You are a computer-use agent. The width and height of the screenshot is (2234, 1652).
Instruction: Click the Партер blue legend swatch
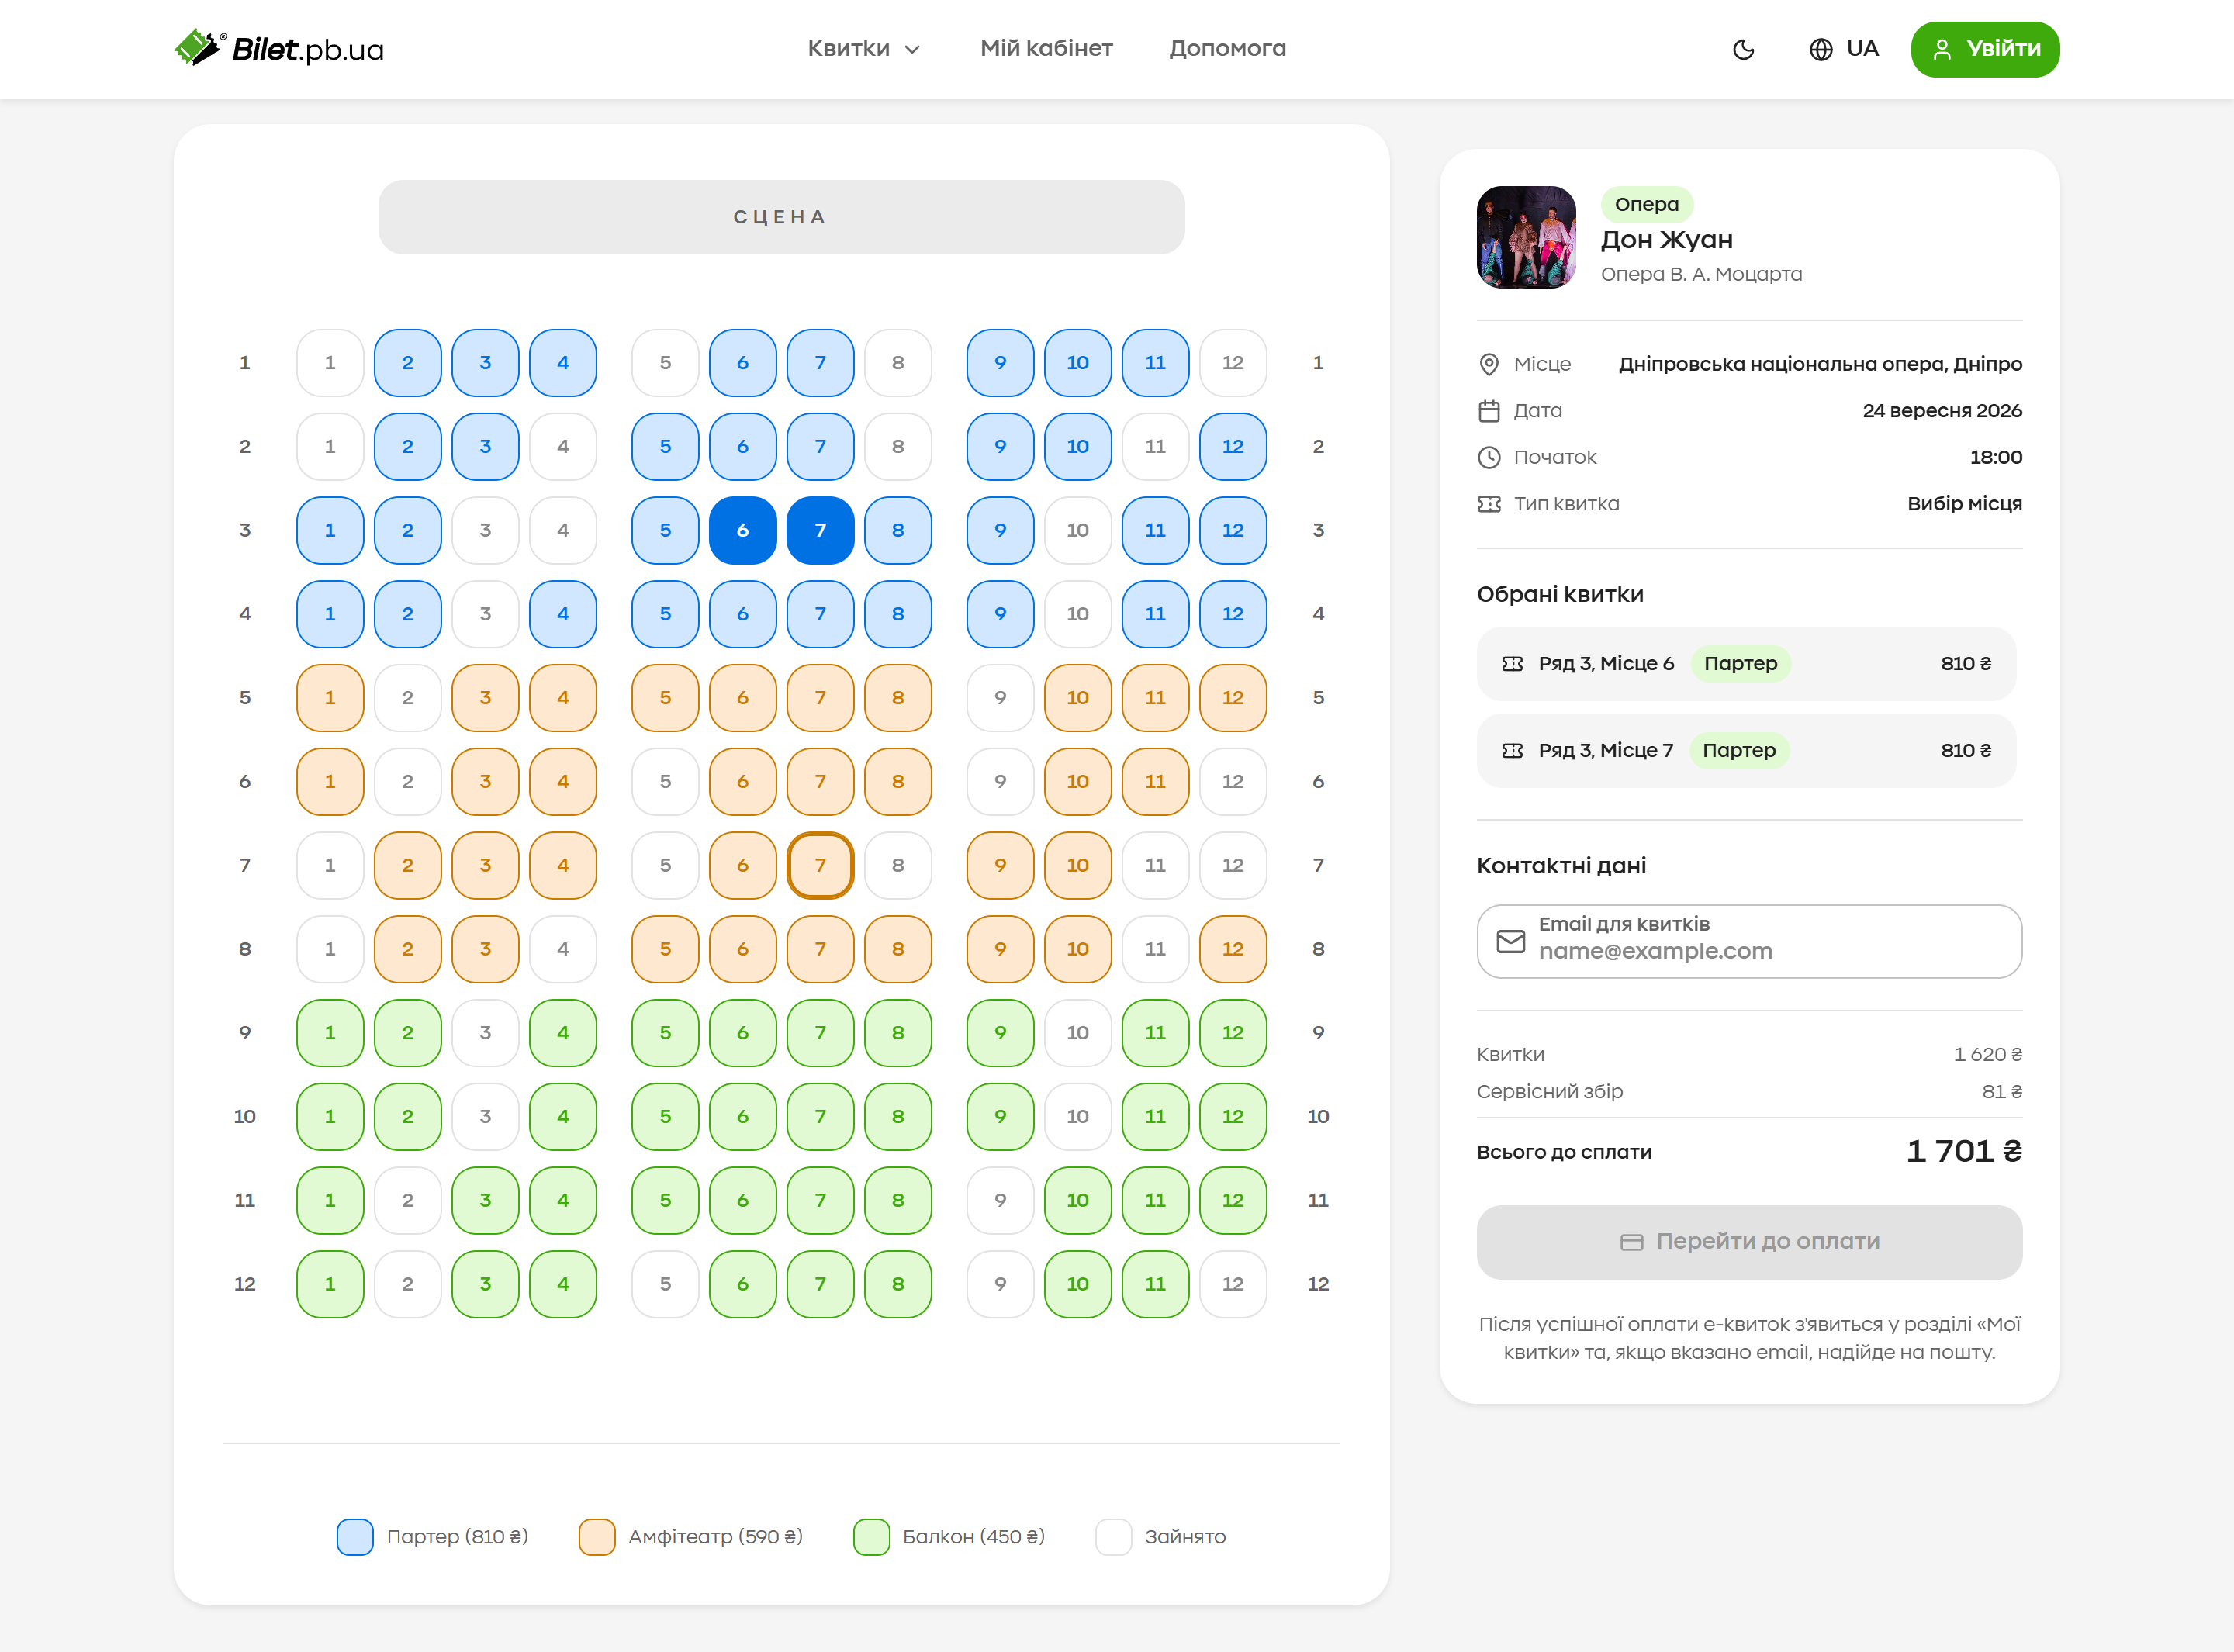pyautogui.click(x=355, y=1537)
